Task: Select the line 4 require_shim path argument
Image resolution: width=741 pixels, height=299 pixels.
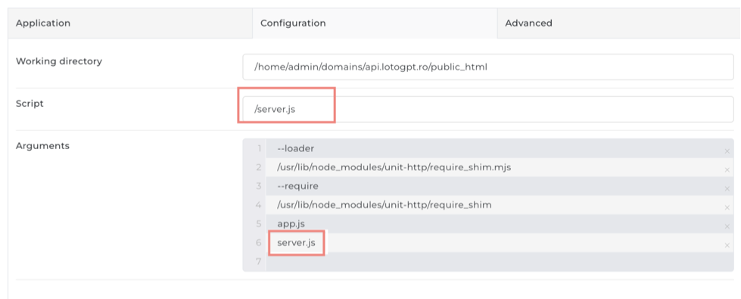Action: click(x=500, y=205)
